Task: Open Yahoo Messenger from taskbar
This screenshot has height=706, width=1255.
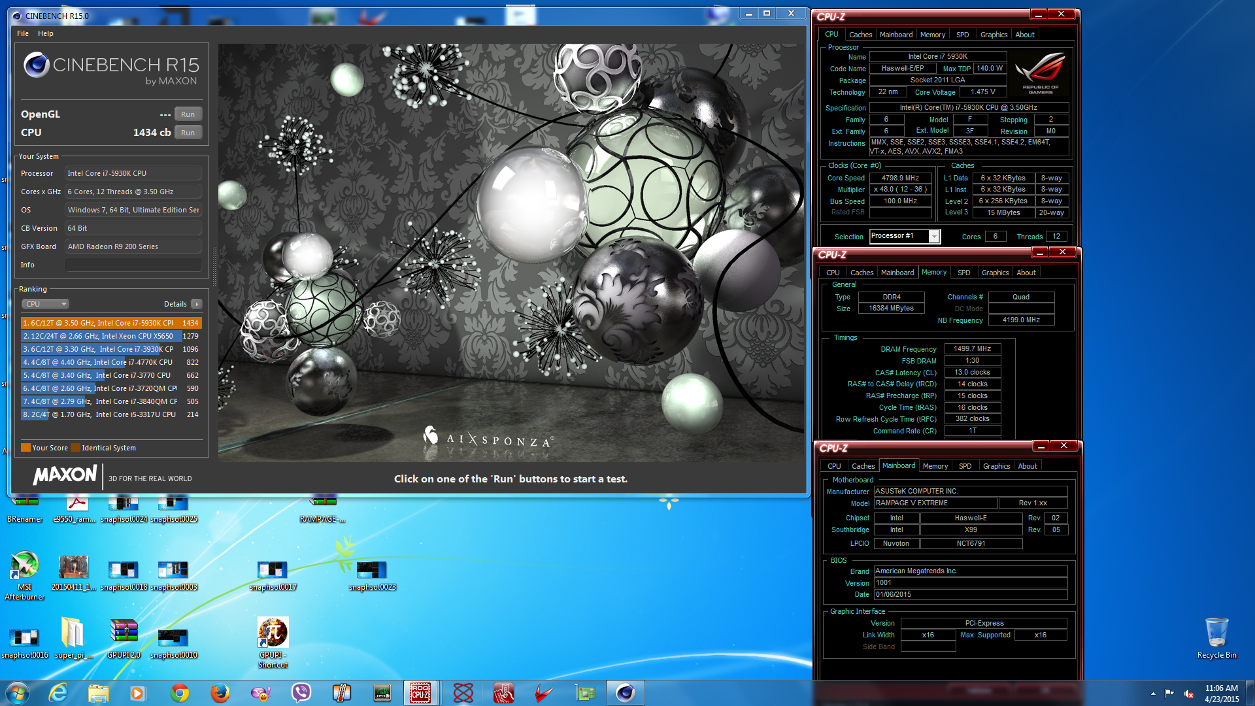Action: pos(261,693)
